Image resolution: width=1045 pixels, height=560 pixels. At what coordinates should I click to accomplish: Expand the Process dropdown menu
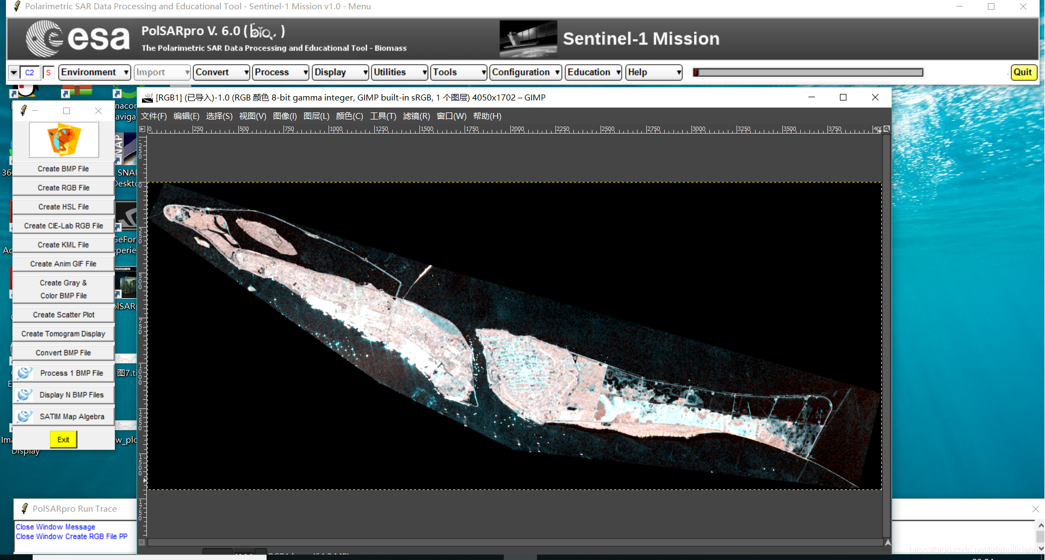pos(281,72)
